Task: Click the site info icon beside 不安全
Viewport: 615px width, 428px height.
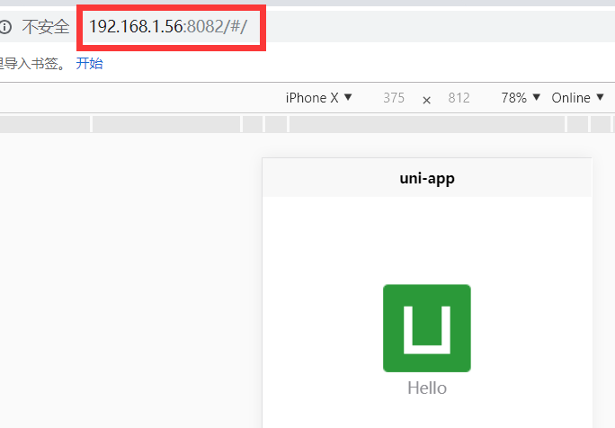Action: coord(5,27)
